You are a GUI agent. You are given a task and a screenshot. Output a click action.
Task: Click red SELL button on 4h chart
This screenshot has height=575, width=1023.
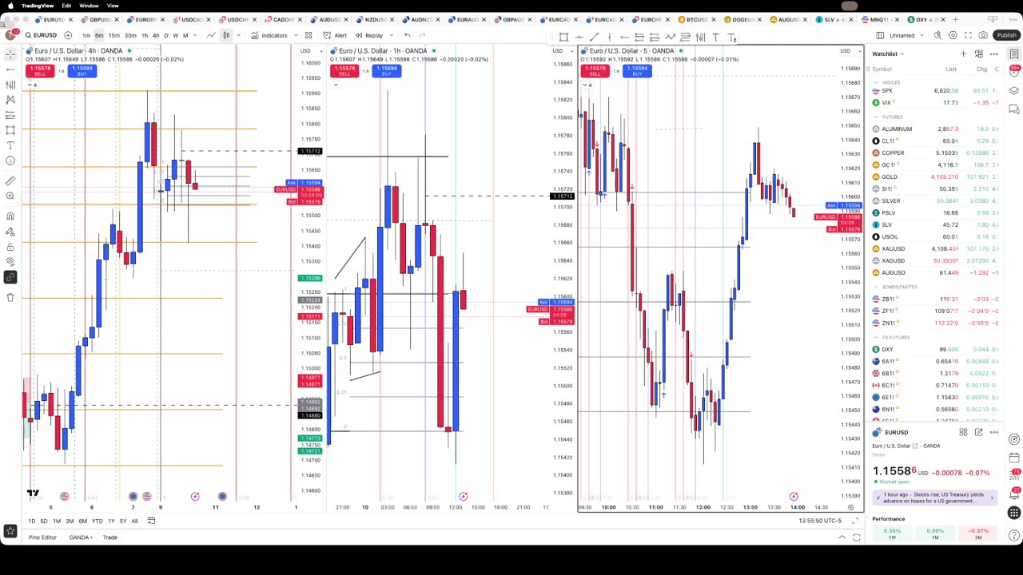[40, 71]
